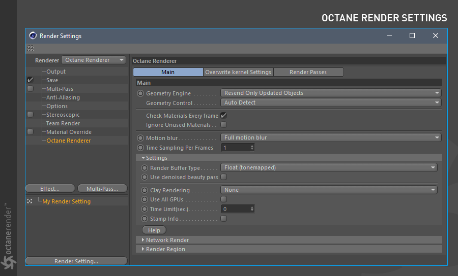Enable Use denoised beauty pass checkbox
The image size is (458, 276).
click(x=224, y=177)
